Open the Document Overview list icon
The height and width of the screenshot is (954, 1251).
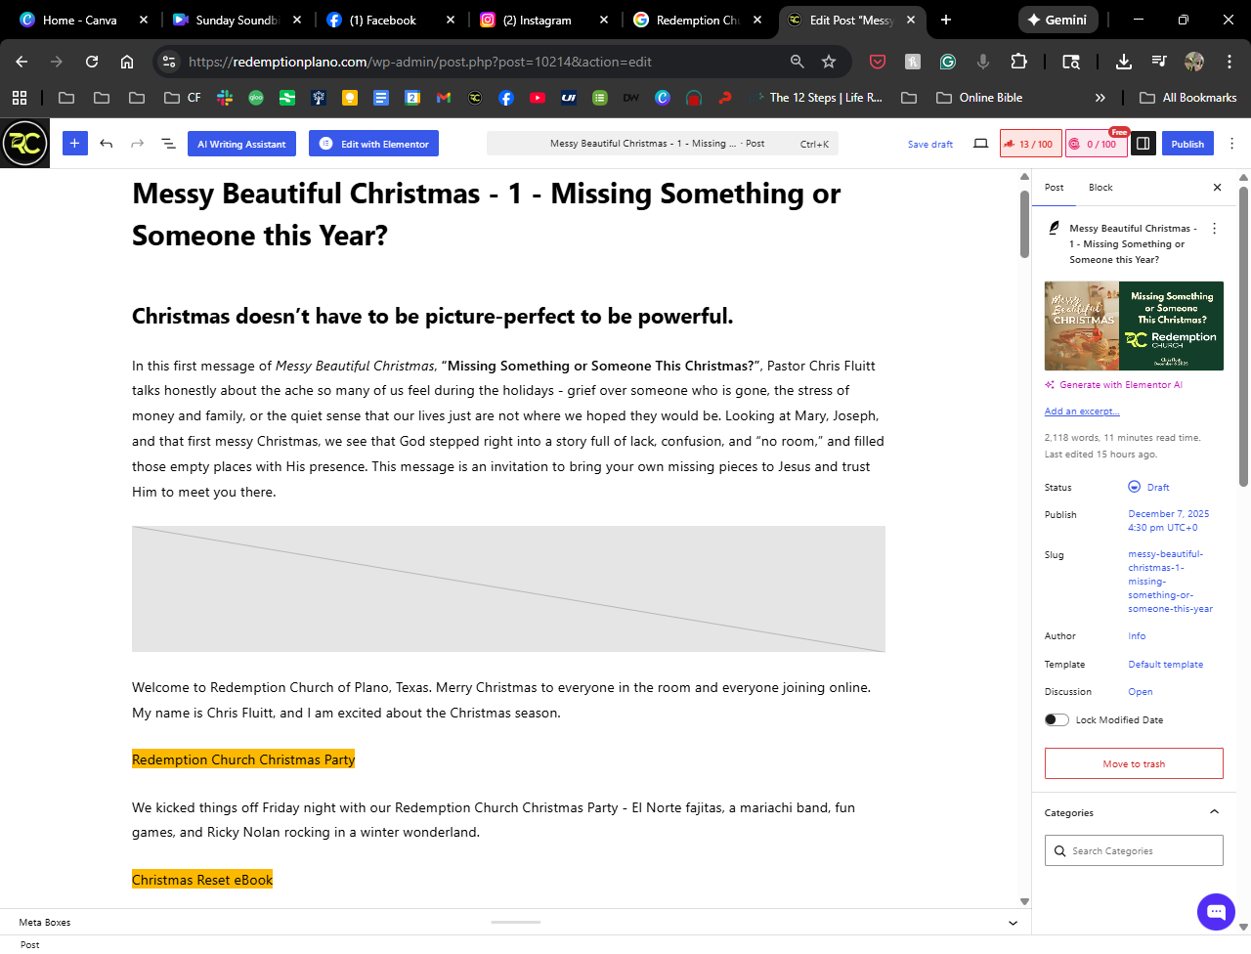click(168, 144)
